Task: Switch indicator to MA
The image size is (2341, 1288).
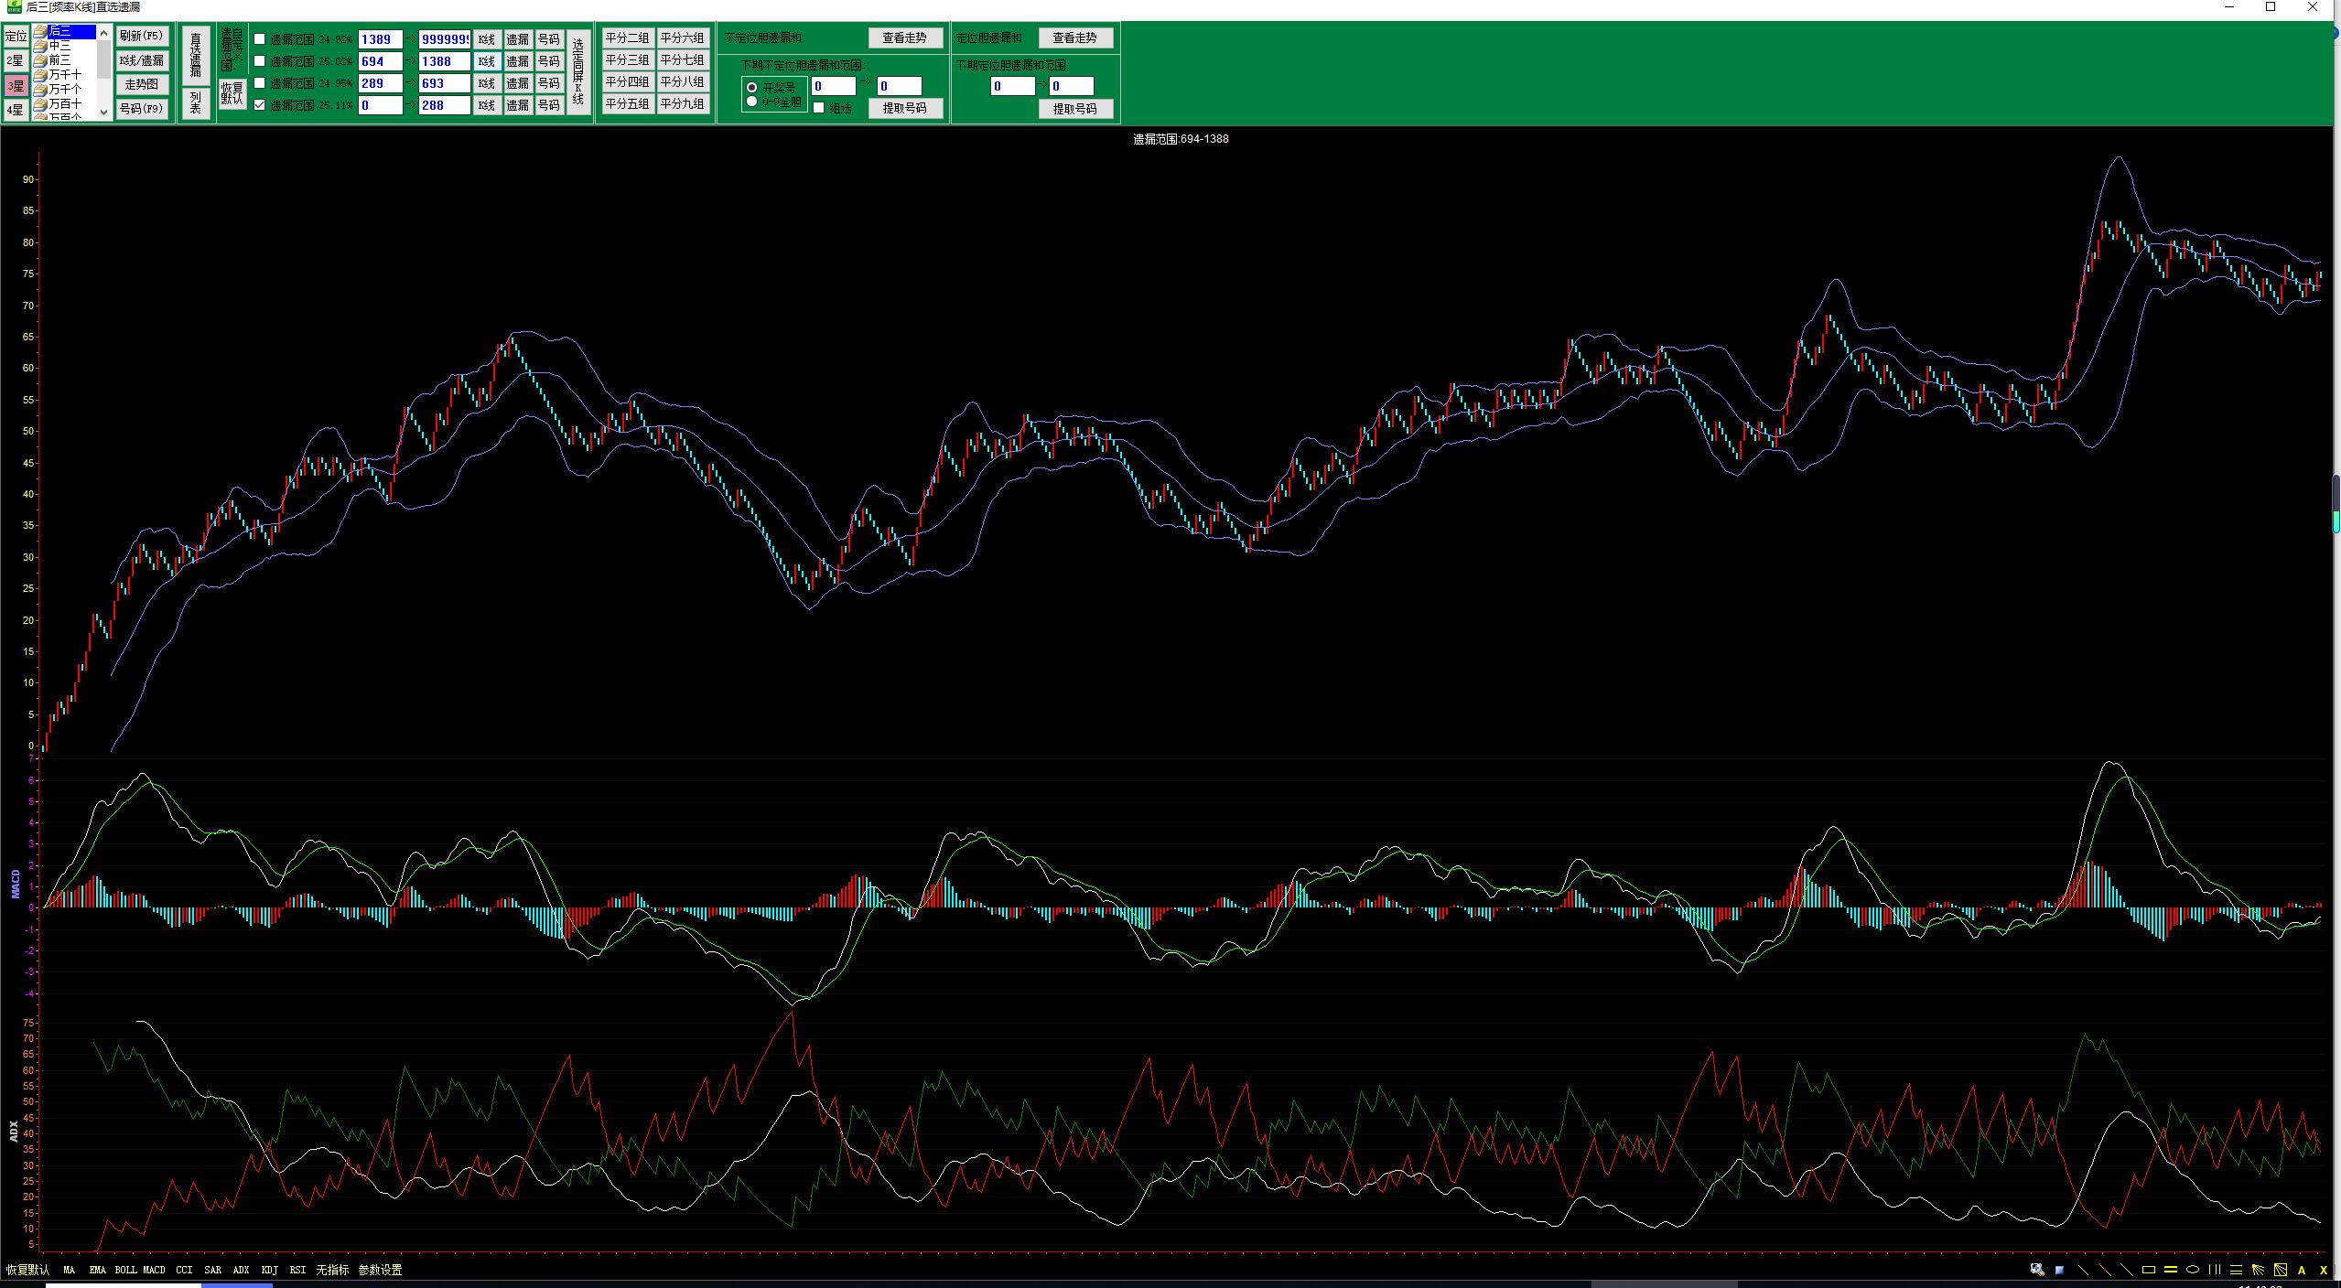Action: 70,1270
